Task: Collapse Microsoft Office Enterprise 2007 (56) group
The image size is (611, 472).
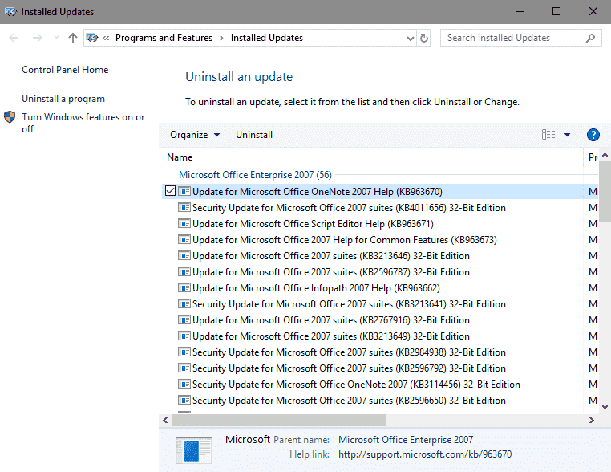Action: tap(255, 175)
